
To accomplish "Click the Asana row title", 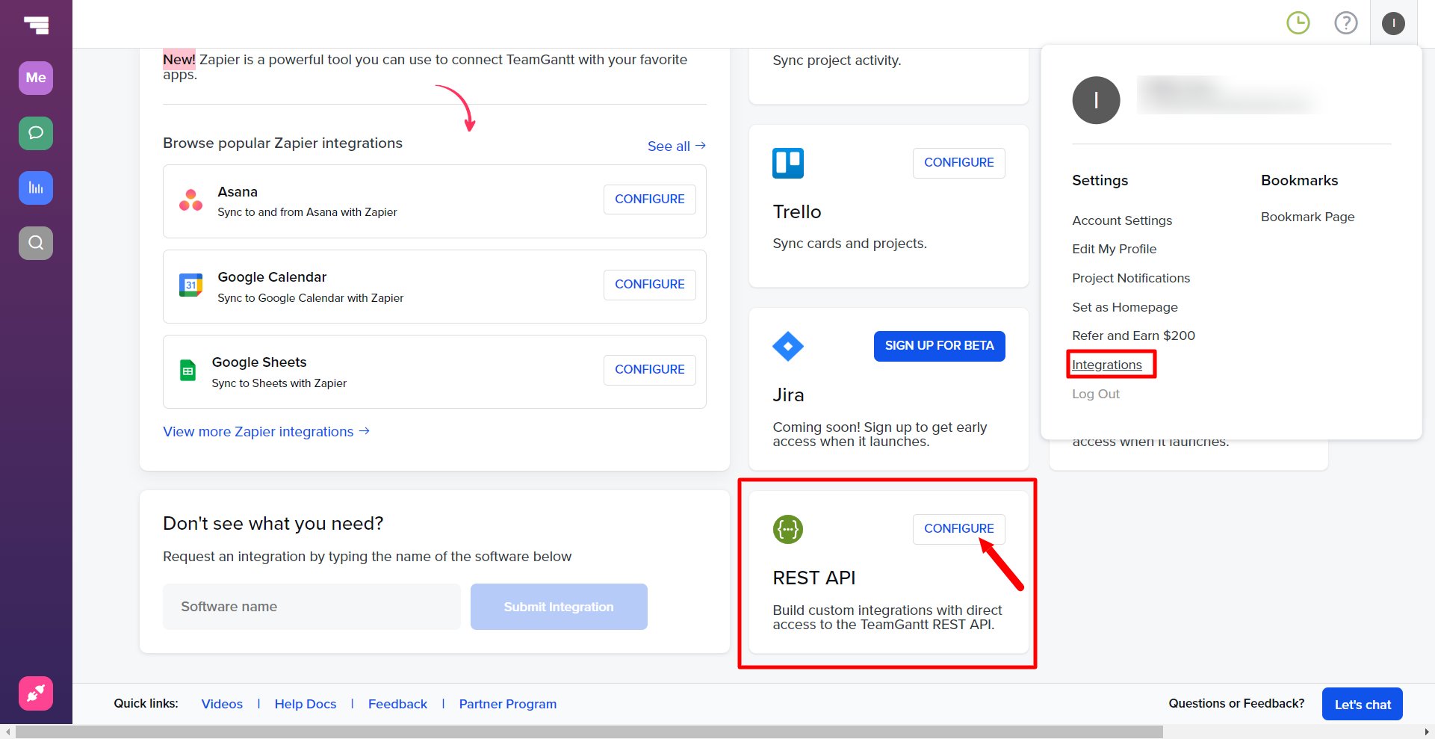I will [238, 192].
